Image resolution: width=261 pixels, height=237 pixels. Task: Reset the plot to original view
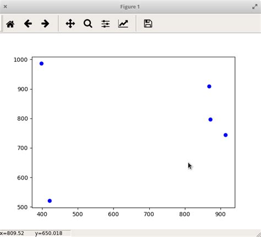coord(10,24)
